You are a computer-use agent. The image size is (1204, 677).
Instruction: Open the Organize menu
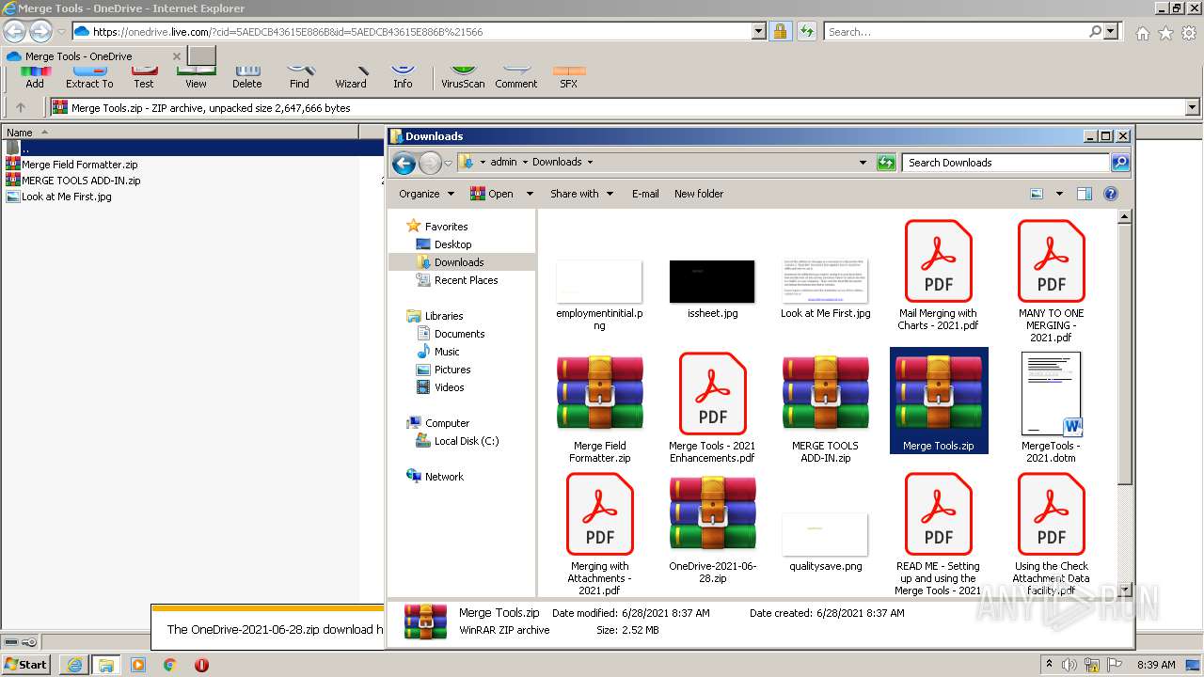point(426,194)
